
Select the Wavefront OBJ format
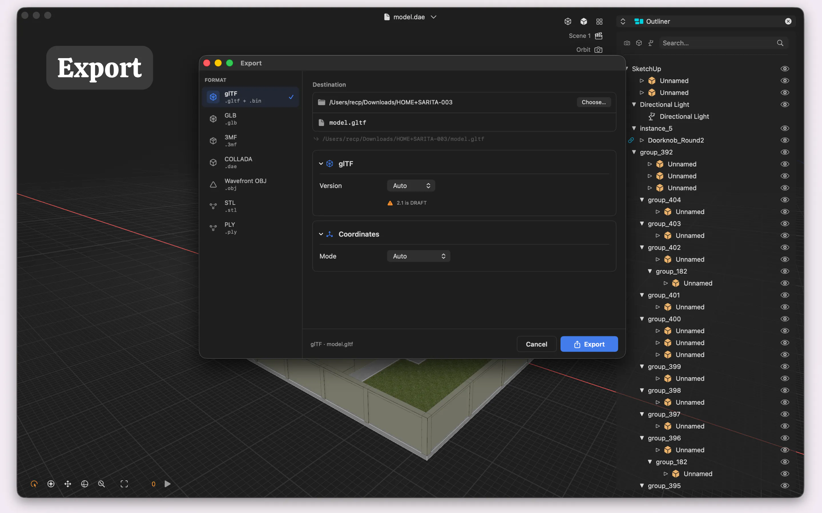[250, 184]
